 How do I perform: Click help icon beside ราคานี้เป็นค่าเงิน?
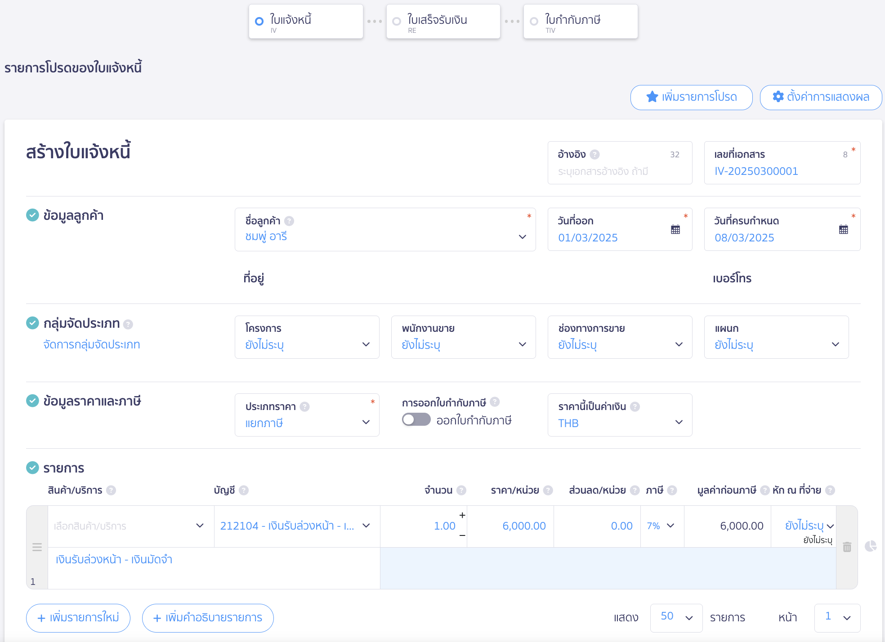click(635, 407)
